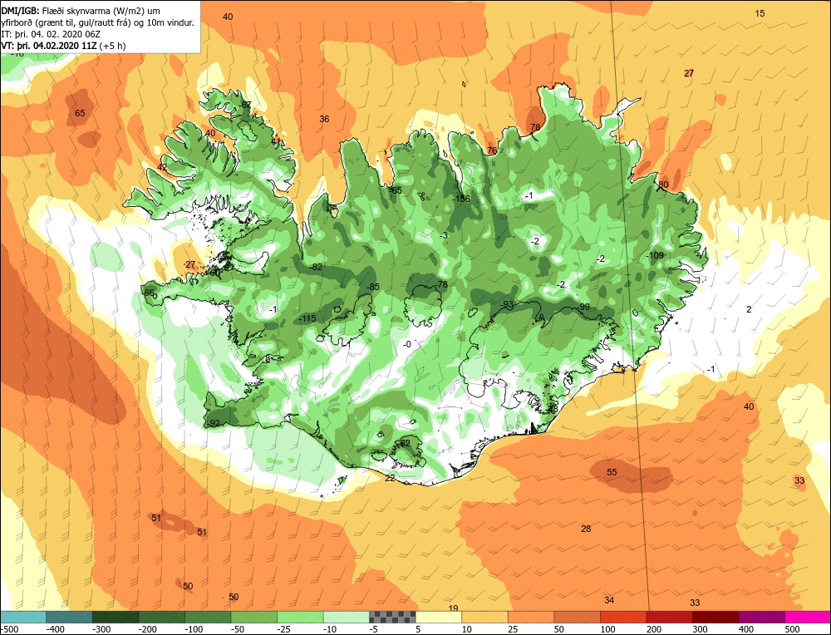Click the map value '-66' on Snæfellsnes peninsula

[148, 293]
